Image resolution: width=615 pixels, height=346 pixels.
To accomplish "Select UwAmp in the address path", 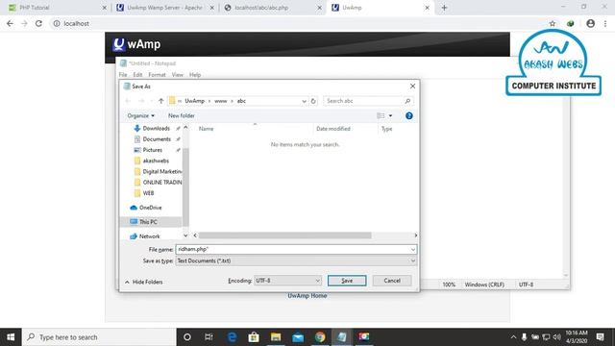I will (194, 101).
